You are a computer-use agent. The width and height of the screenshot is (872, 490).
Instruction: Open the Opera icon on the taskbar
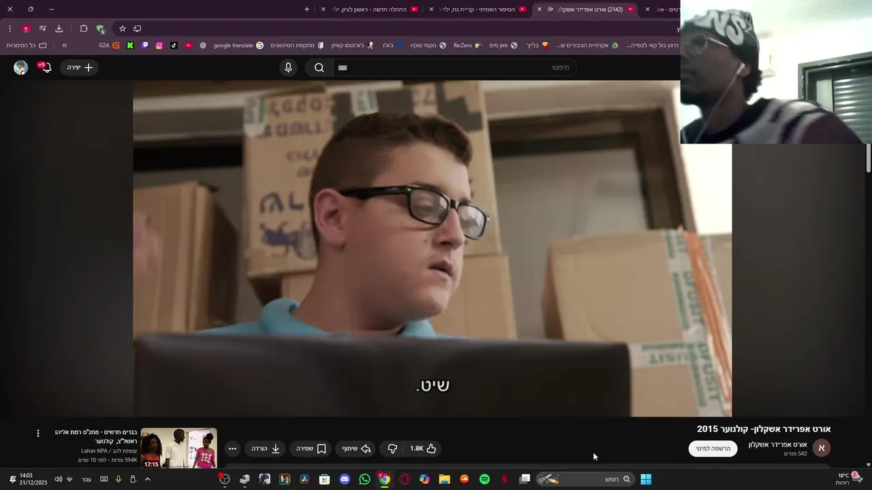pos(405,479)
